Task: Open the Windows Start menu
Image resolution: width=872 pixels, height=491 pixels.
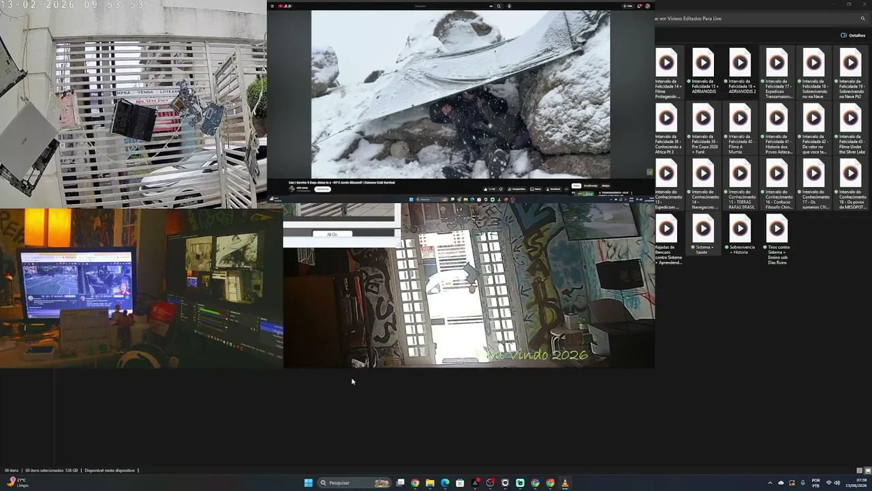Action: pos(308,483)
